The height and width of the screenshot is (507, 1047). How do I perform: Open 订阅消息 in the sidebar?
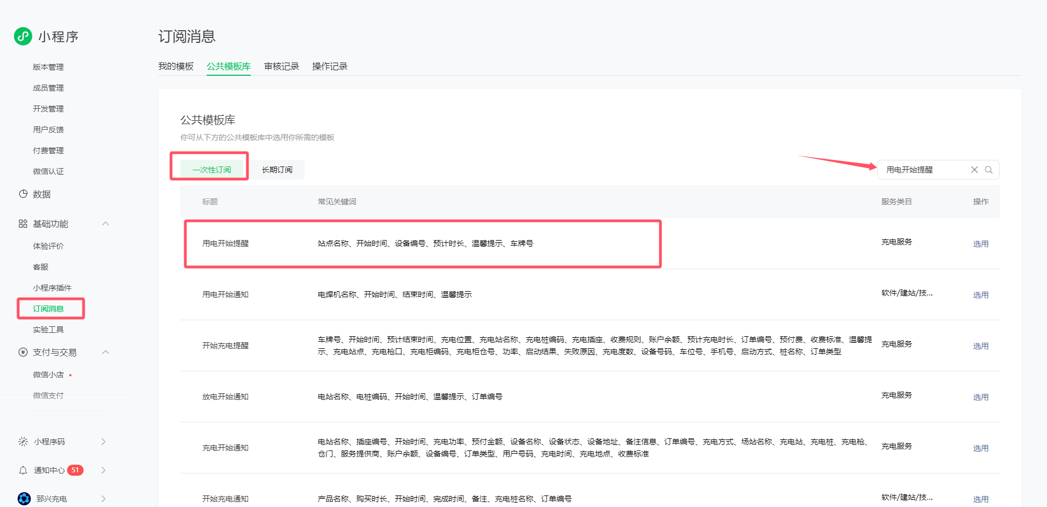click(48, 309)
